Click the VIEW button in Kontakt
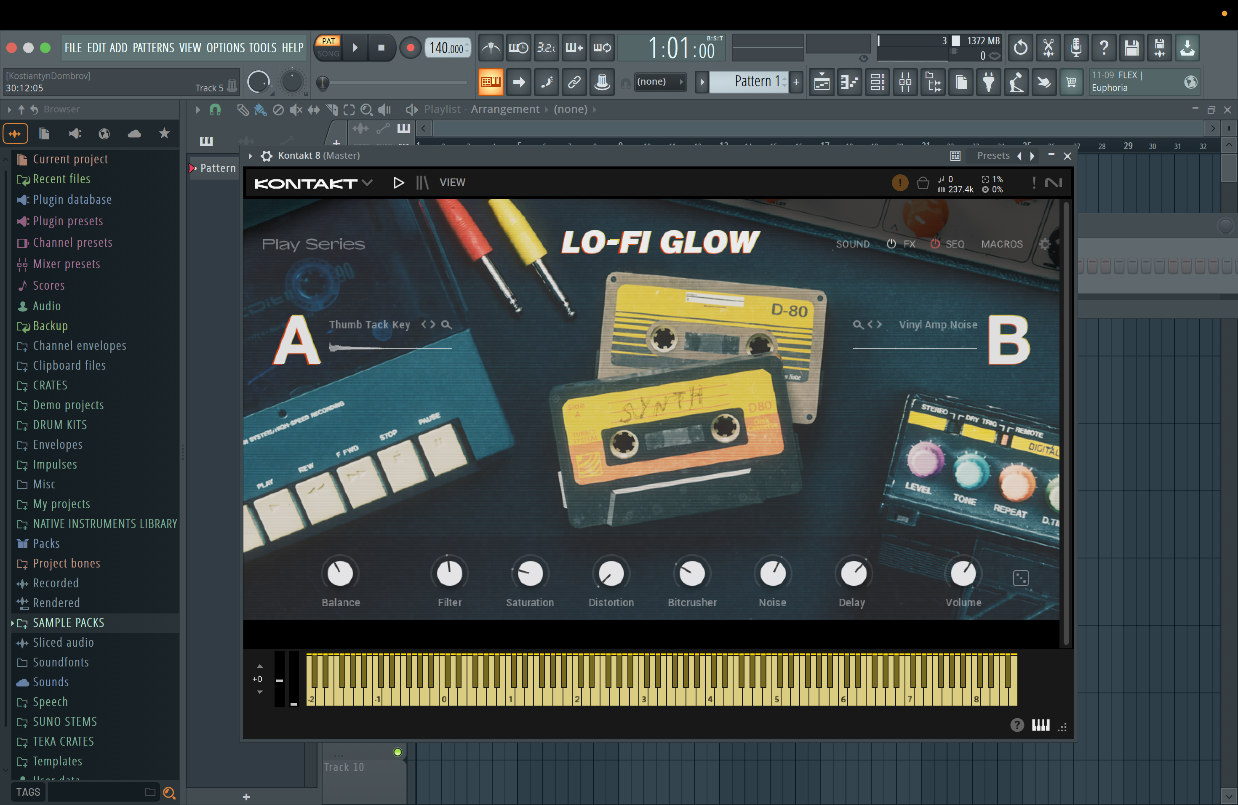Screen dimensions: 1238x805 pyautogui.click(x=452, y=183)
